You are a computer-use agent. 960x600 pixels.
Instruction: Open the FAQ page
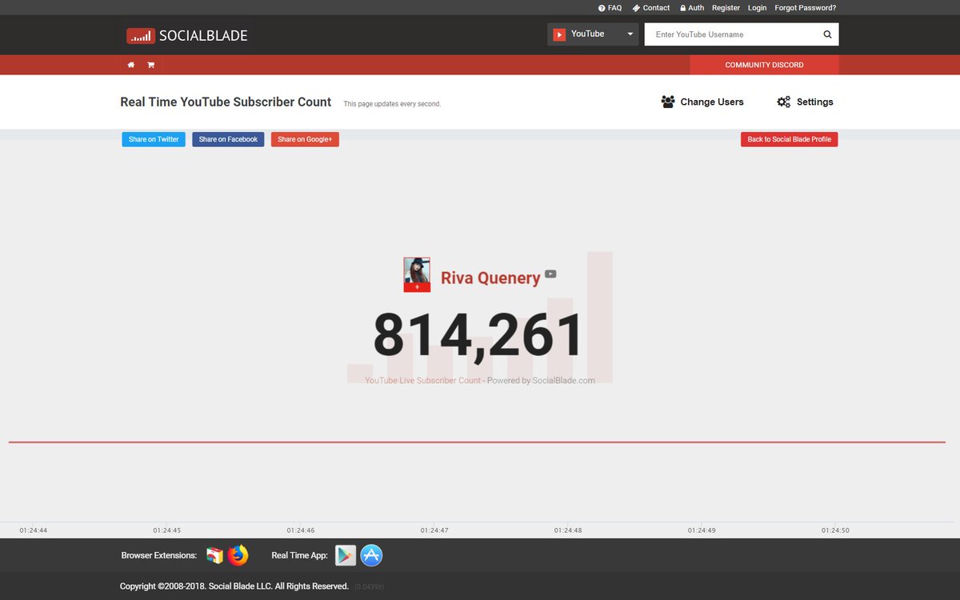tap(610, 8)
